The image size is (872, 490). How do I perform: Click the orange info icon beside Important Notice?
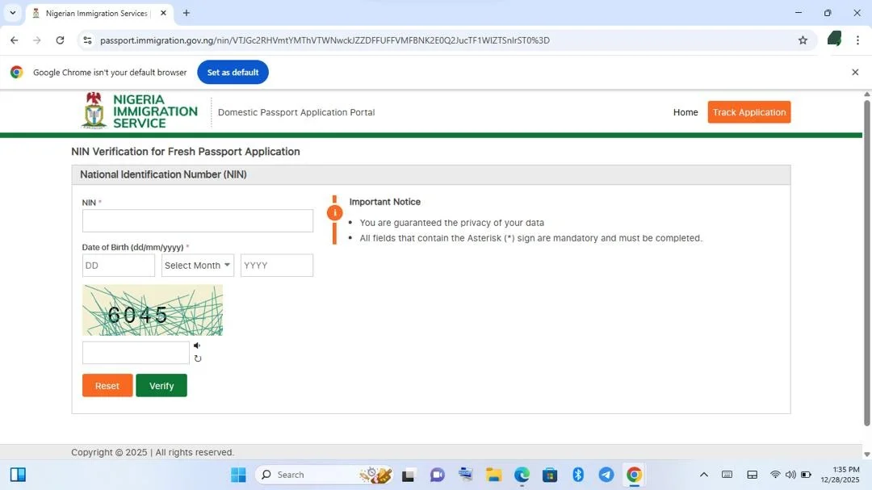coord(335,212)
